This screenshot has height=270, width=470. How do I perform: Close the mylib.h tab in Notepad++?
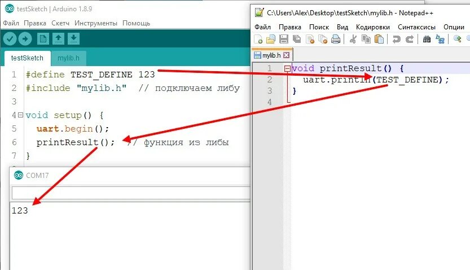(x=287, y=55)
